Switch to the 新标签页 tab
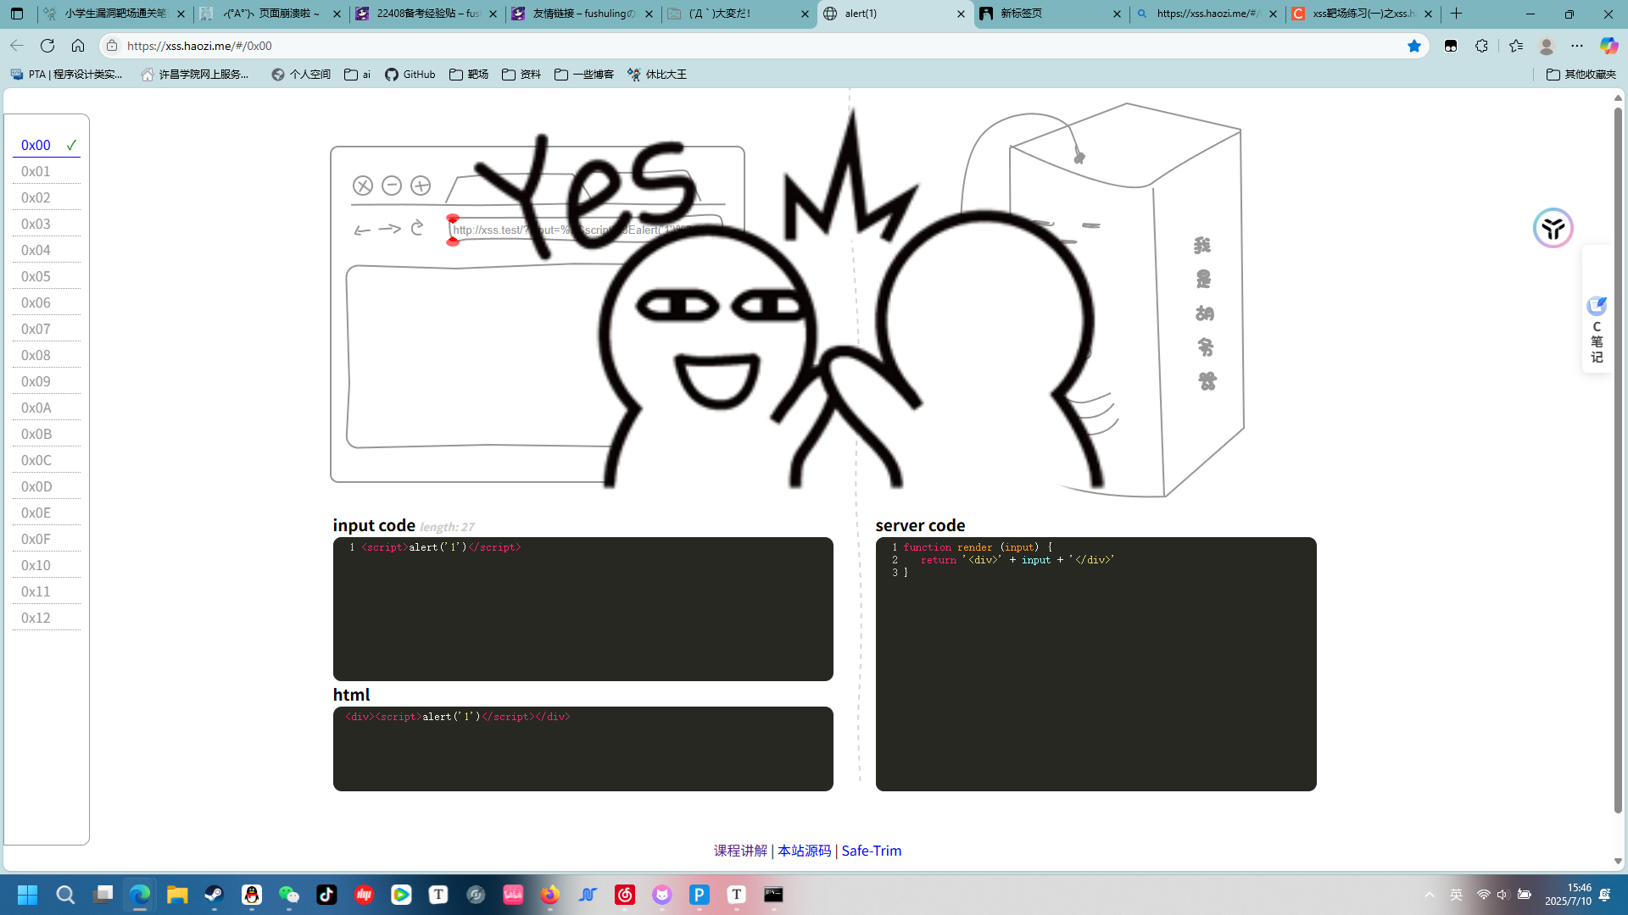1628x915 pixels. pos(1051,14)
